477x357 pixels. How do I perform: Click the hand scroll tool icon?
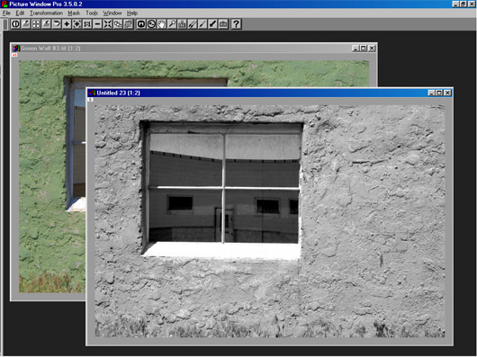[161, 24]
